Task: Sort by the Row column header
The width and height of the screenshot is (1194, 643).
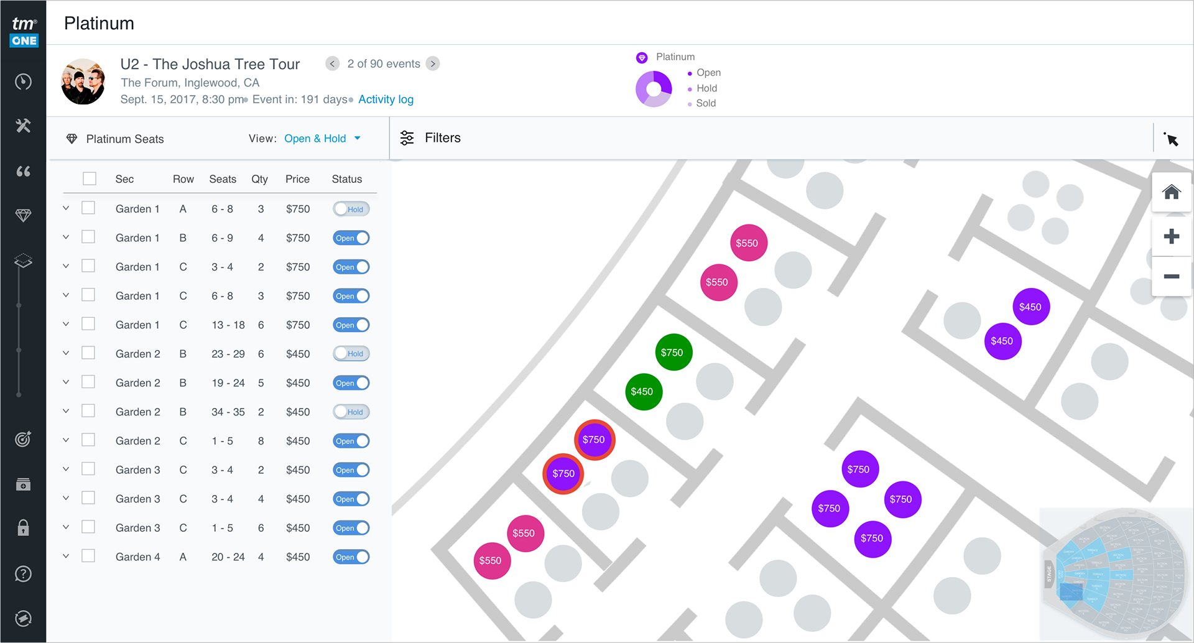Action: pos(183,179)
